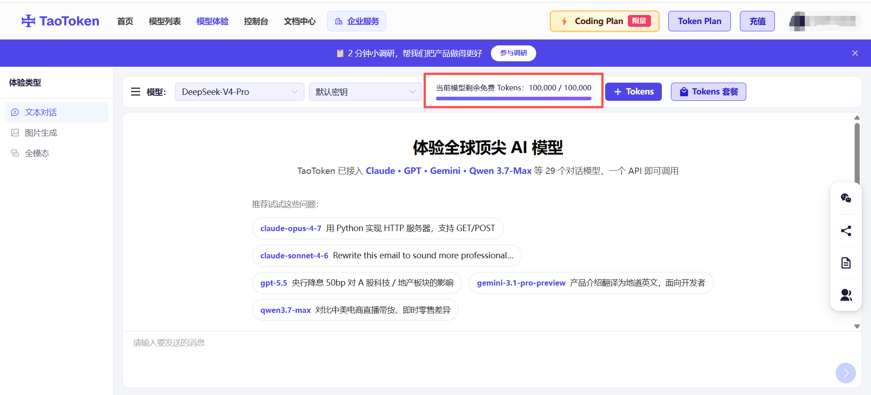Open 模型列表 in navigation

165,21
